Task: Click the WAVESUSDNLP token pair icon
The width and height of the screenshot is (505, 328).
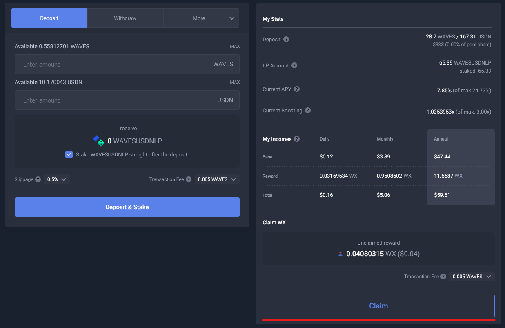Action: [99, 141]
